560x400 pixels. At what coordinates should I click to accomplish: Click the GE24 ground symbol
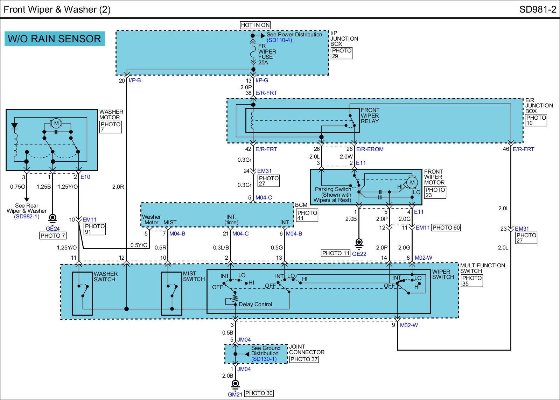pos(52,219)
